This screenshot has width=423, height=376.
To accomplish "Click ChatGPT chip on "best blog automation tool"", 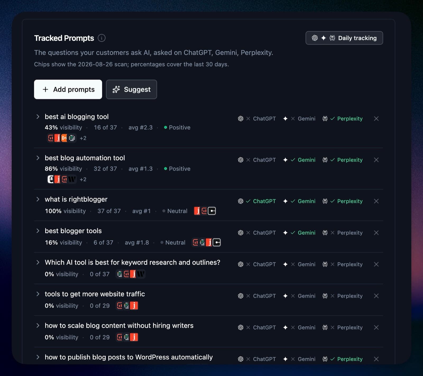I will pyautogui.click(x=257, y=160).
